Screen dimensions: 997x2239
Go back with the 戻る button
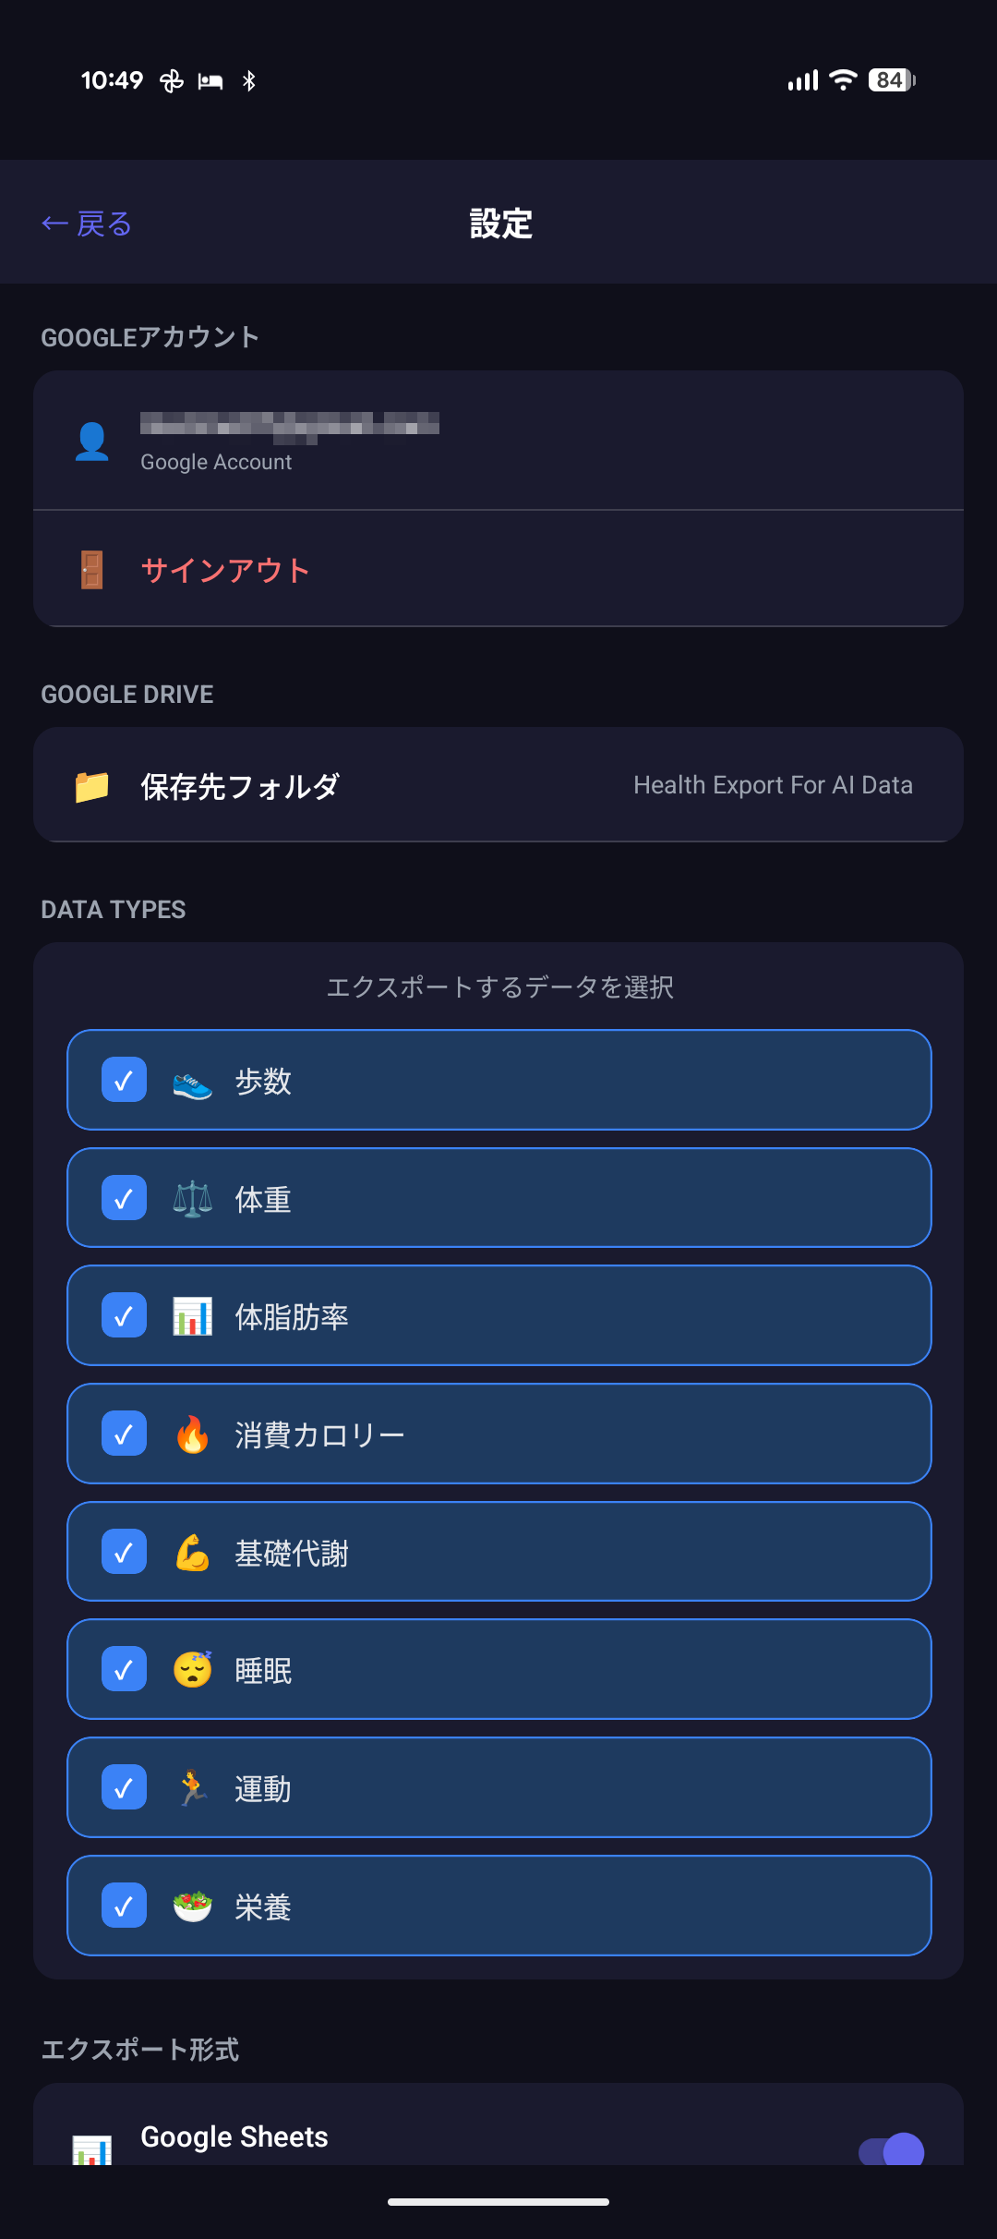pyautogui.click(x=87, y=224)
